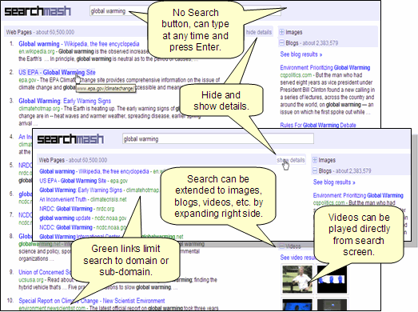
Task: Open 'Global Warming: Early Warning Signs' in front window
Action: tap(81, 190)
